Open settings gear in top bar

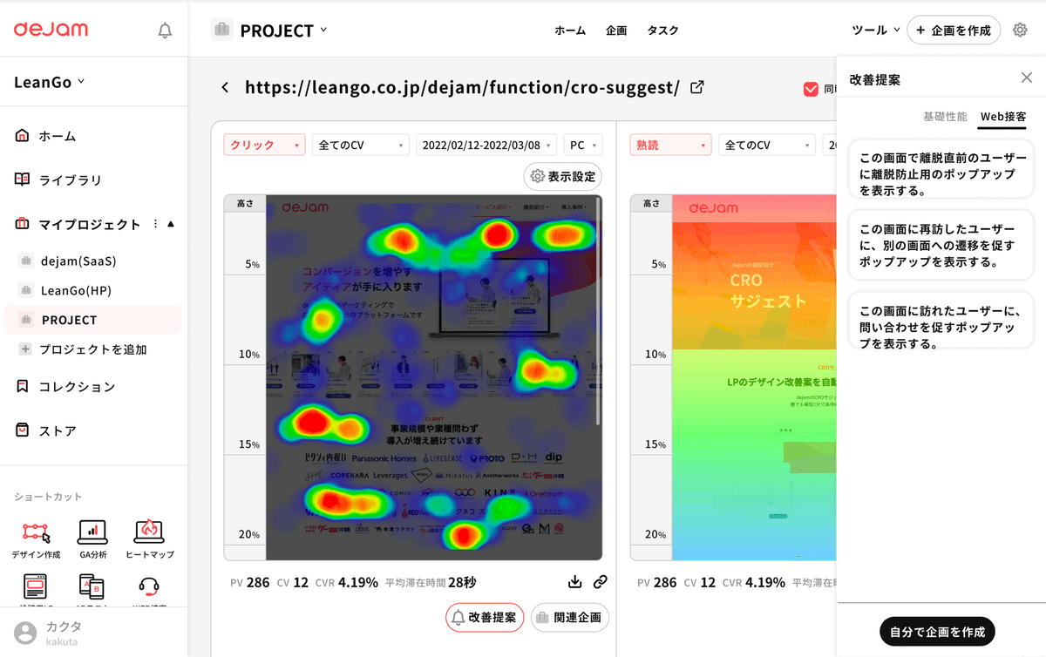[x=1020, y=30]
